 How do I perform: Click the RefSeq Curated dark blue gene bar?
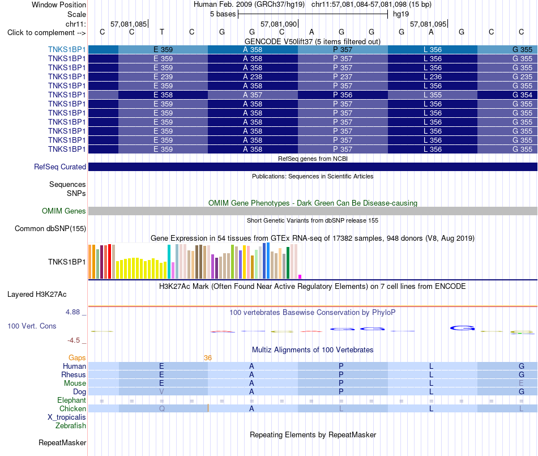click(x=313, y=167)
